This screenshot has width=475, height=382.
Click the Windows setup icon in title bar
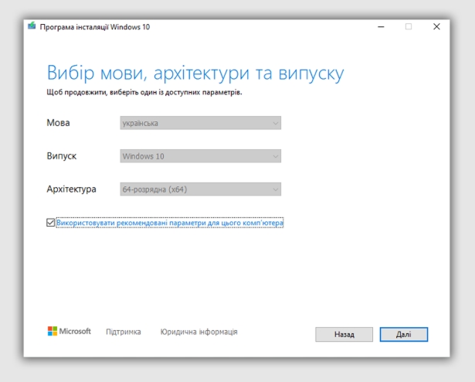click(x=32, y=26)
